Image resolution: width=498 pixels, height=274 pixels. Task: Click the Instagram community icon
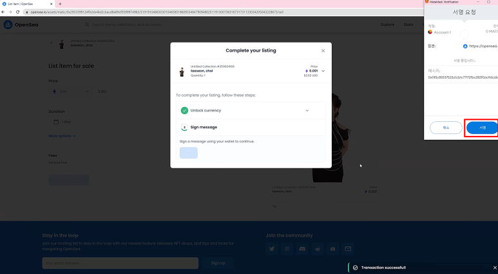[x=287, y=249]
